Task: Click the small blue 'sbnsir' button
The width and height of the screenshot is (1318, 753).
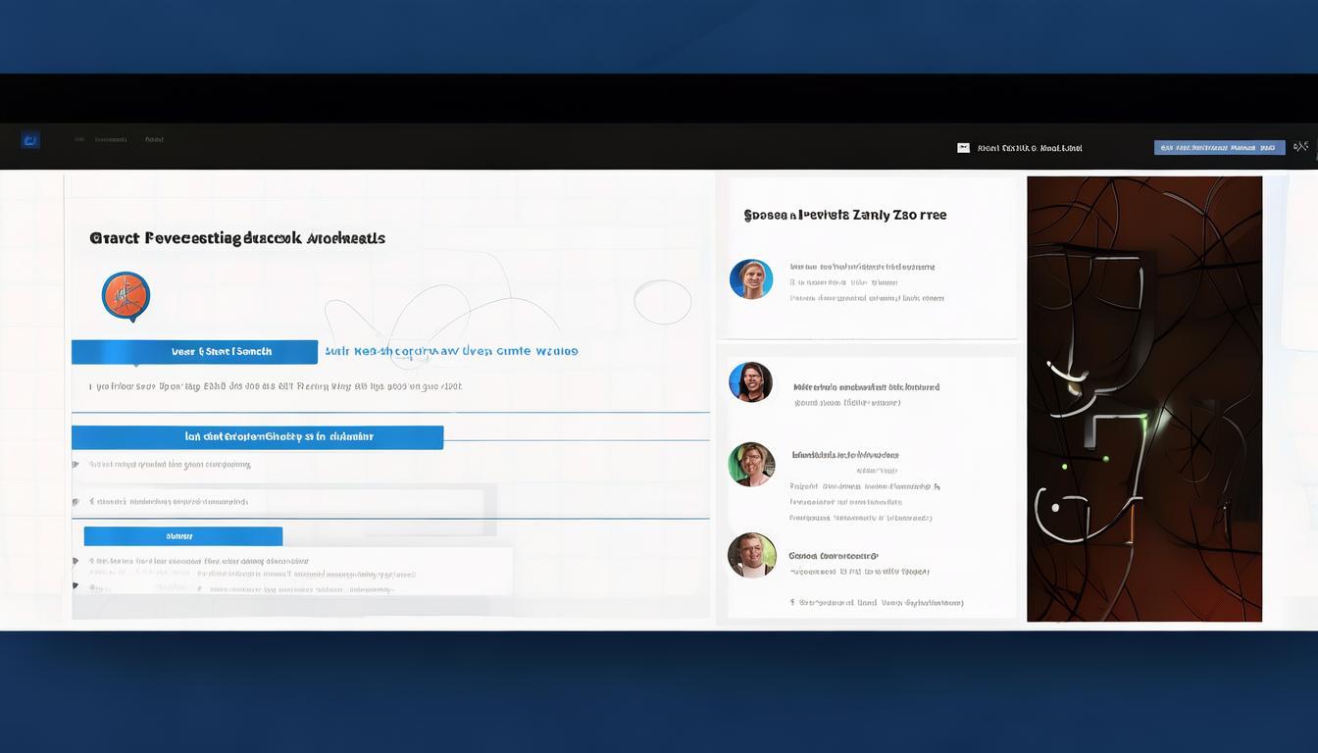Action: tap(183, 536)
